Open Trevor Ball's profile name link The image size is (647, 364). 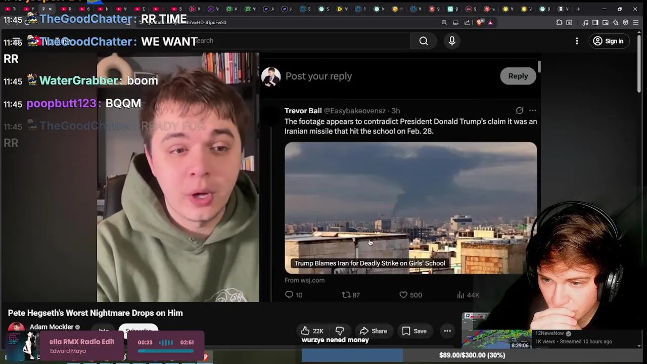pos(303,111)
